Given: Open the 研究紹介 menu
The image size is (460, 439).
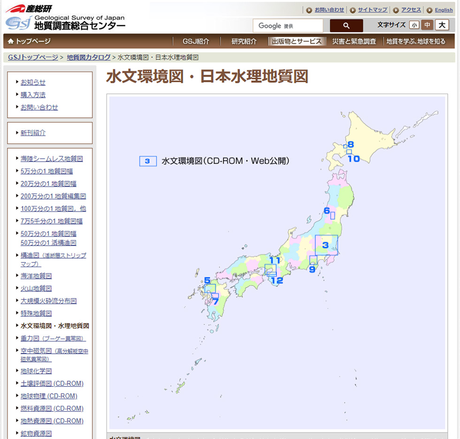Looking at the screenshot, I should tap(244, 41).
